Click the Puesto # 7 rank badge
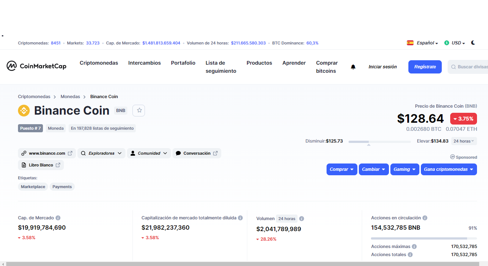This screenshot has width=488, height=266. pos(30,128)
